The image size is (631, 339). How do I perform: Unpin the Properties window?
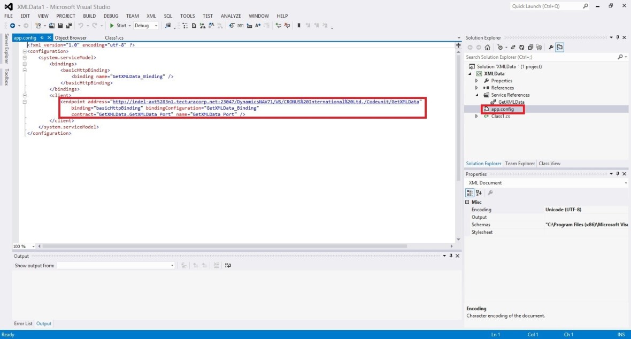(618, 173)
